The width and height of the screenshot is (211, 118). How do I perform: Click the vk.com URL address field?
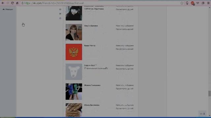point(54,3)
